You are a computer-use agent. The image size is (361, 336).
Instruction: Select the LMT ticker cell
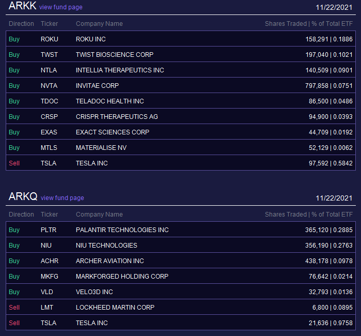point(47,308)
